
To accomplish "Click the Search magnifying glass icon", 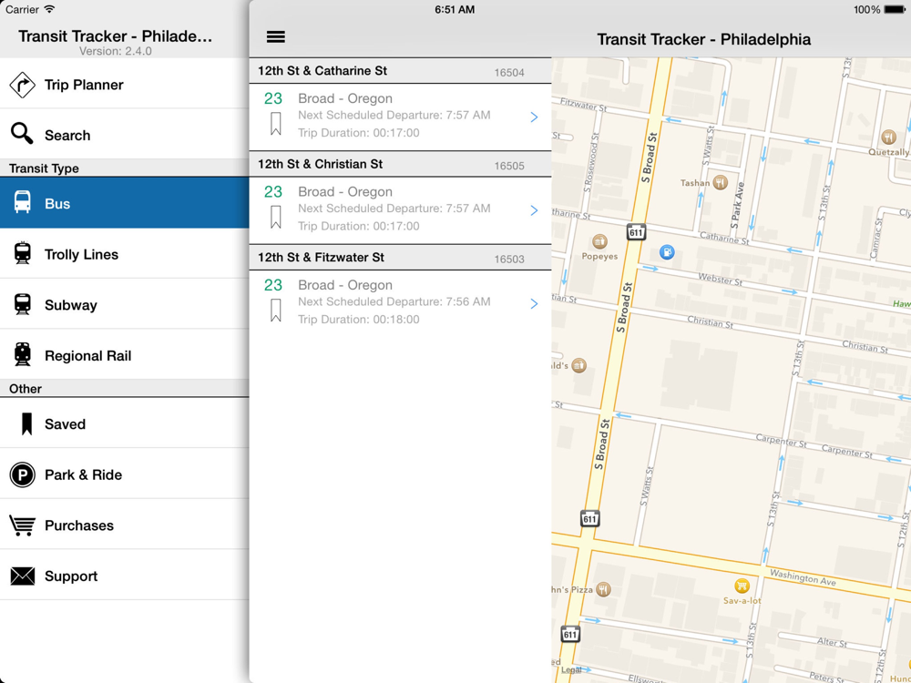I will click(22, 134).
